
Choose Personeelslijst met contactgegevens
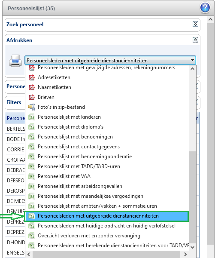[x=79, y=147]
